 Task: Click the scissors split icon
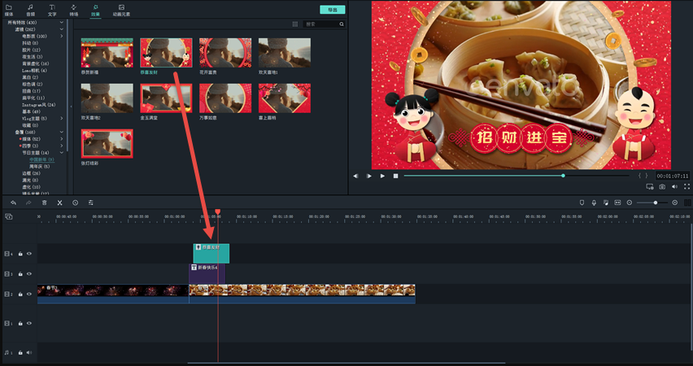(x=59, y=203)
